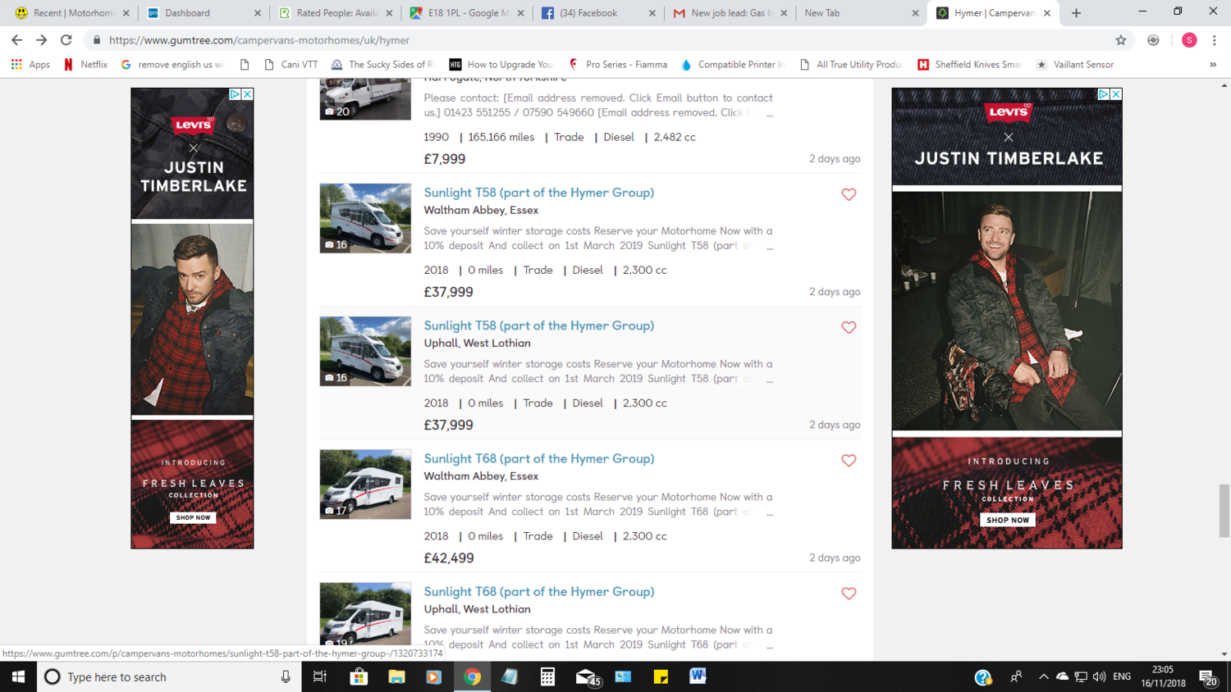Open the Calculator taskbar icon

point(547,676)
